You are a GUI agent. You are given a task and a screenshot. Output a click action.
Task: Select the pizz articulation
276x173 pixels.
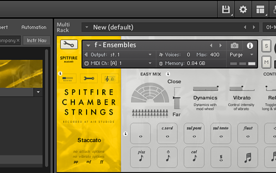tap(140, 157)
